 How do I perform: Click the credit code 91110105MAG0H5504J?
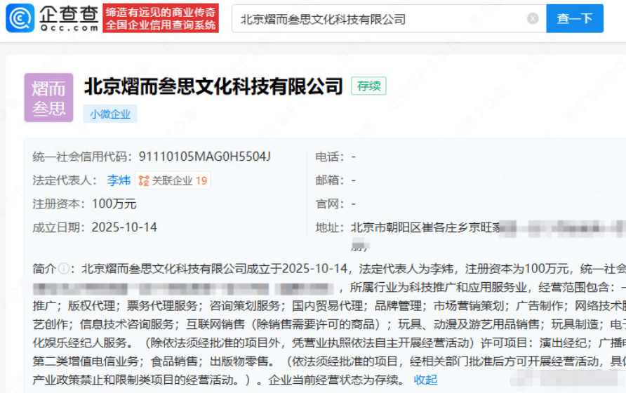(204, 156)
